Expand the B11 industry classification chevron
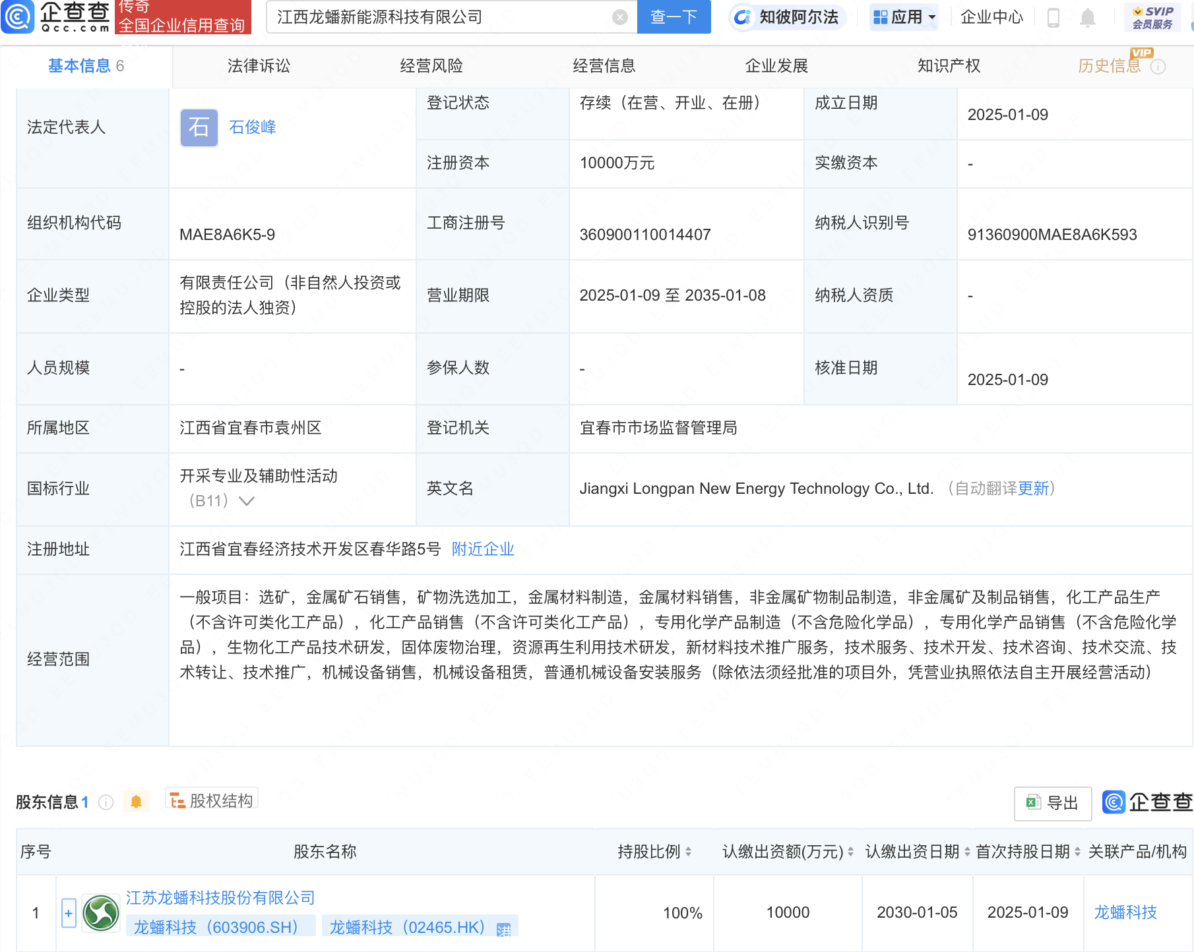The width and height of the screenshot is (1194, 952). (x=247, y=501)
